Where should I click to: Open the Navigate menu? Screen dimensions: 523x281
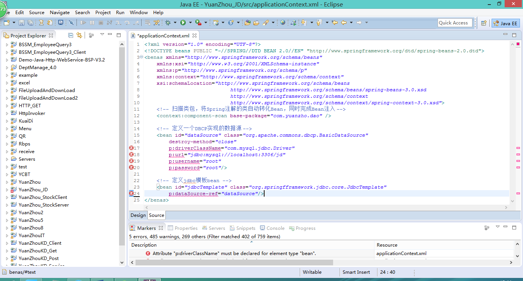[60, 13]
